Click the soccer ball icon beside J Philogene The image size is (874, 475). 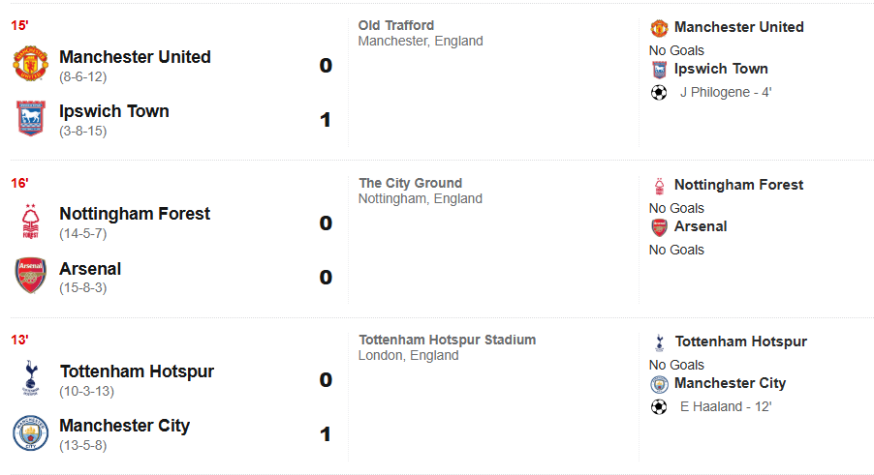659,93
